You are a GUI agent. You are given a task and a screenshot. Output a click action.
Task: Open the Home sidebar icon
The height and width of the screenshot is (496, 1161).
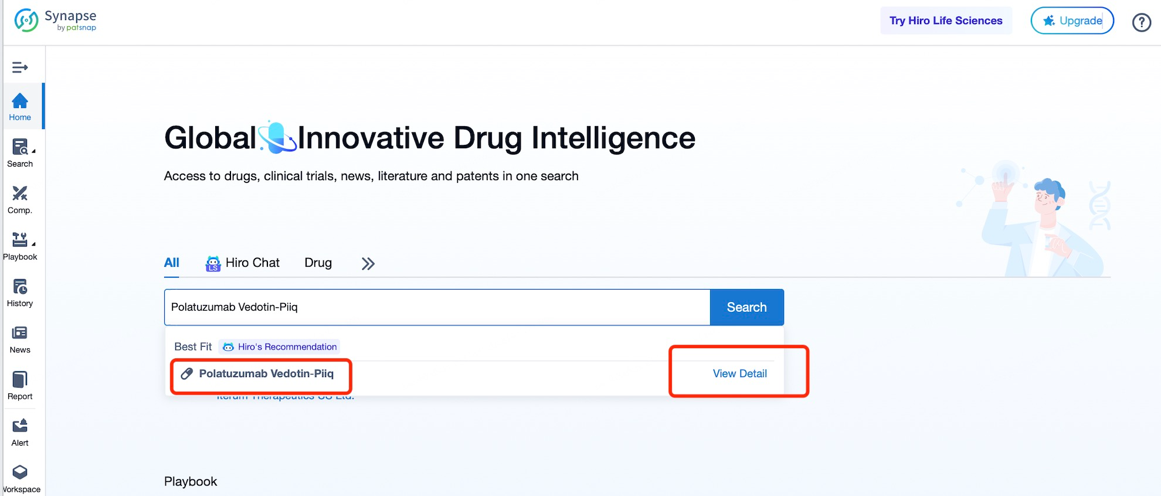[x=20, y=106]
